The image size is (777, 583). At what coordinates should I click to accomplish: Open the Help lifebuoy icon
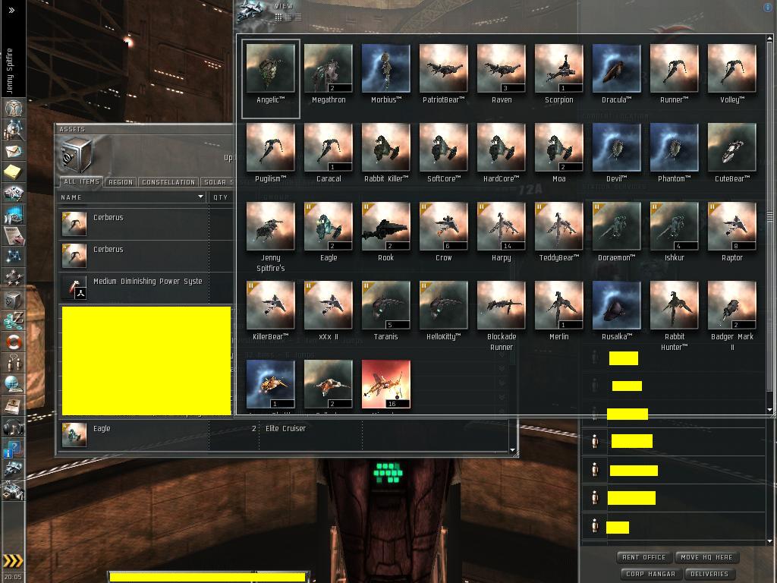coord(14,342)
